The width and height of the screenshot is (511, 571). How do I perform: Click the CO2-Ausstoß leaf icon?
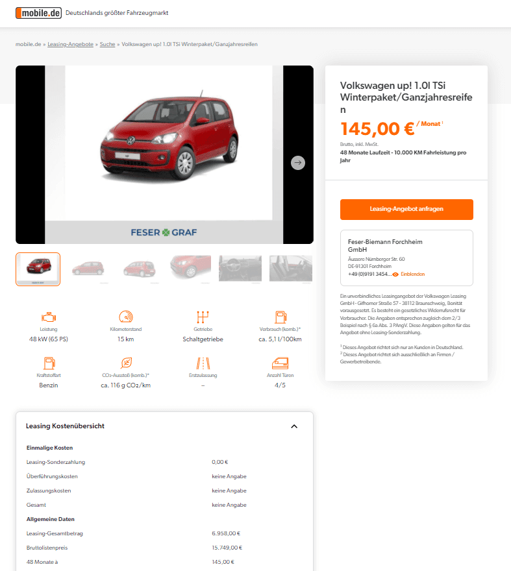point(126,363)
